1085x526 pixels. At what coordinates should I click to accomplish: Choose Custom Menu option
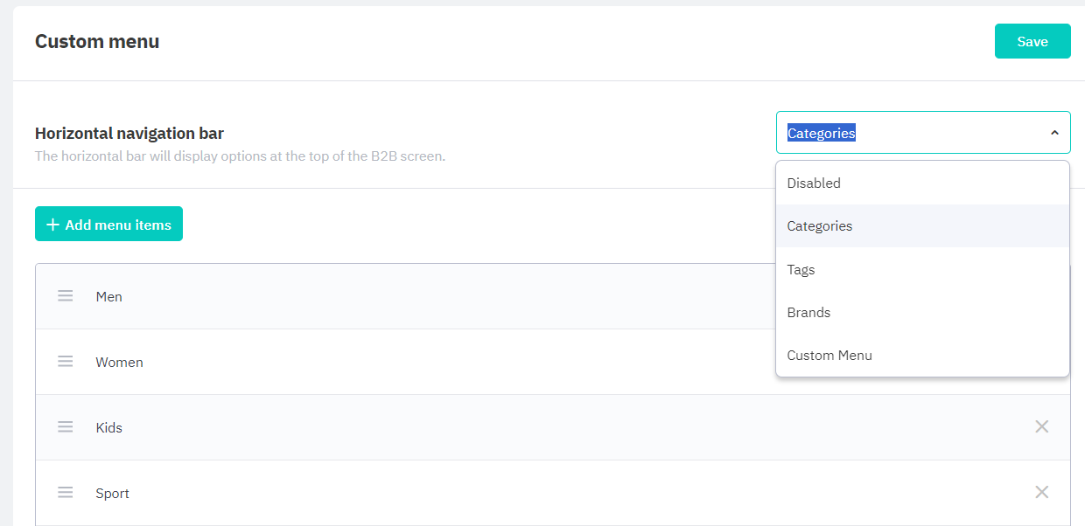829,356
